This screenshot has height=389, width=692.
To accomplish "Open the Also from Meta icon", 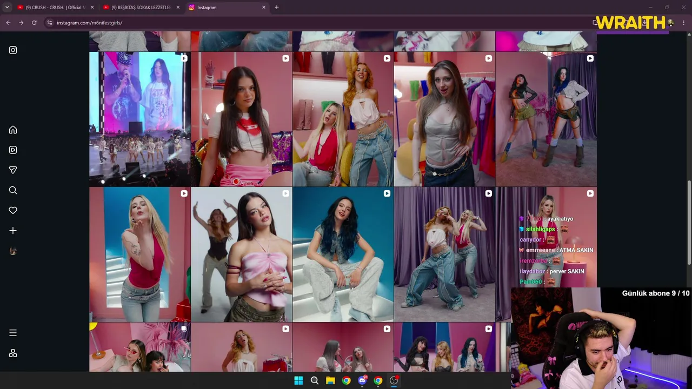I will 13,353.
